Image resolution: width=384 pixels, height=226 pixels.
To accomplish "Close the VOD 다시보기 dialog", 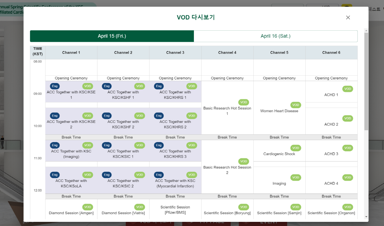I will pyautogui.click(x=348, y=18).
